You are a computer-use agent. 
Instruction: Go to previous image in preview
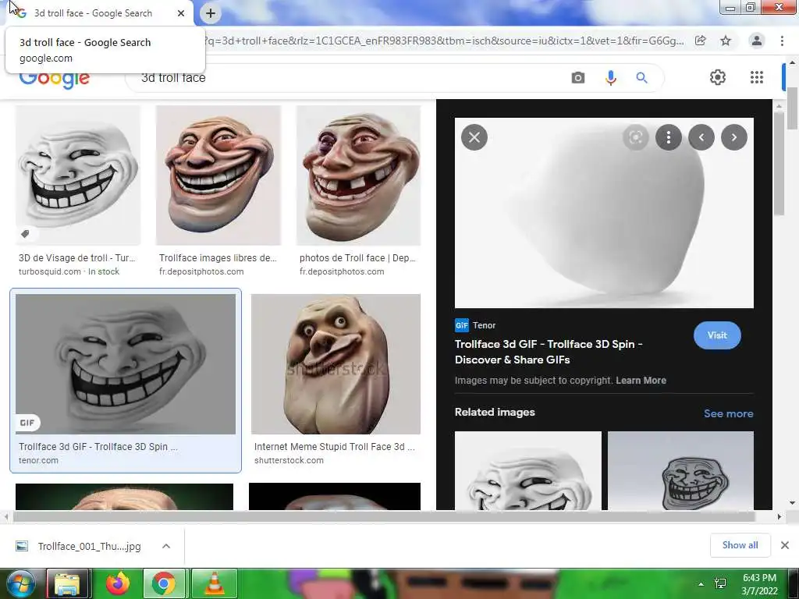(701, 137)
